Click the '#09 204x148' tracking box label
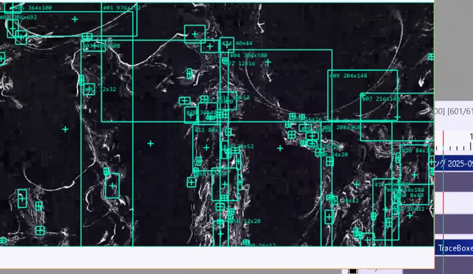The height and width of the screenshot is (274, 473). click(348, 76)
